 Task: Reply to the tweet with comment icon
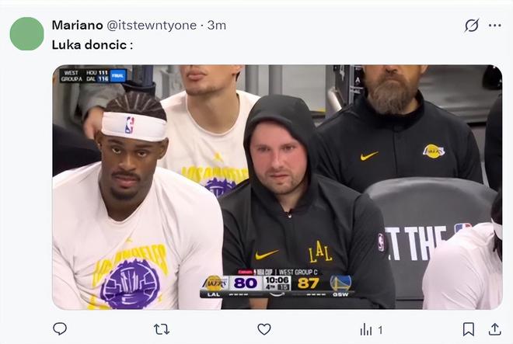[60, 329]
